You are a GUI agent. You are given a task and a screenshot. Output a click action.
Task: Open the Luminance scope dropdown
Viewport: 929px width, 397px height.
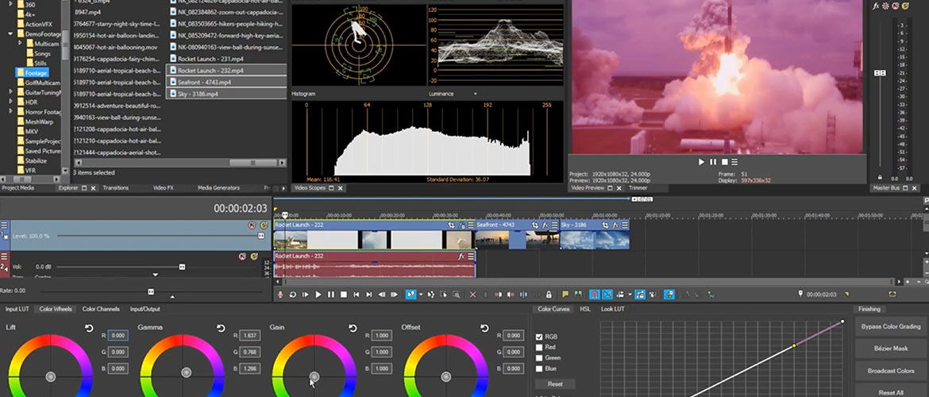click(x=476, y=94)
